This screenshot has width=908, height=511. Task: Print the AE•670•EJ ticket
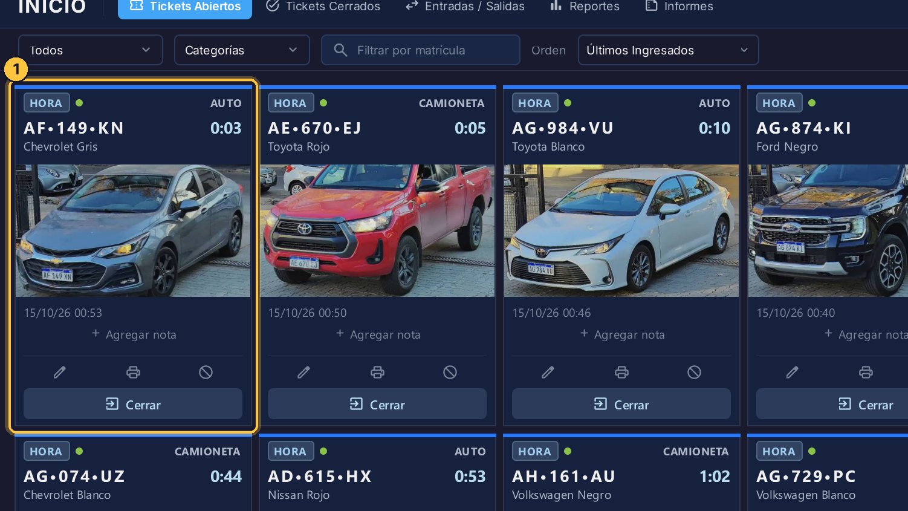click(x=377, y=372)
